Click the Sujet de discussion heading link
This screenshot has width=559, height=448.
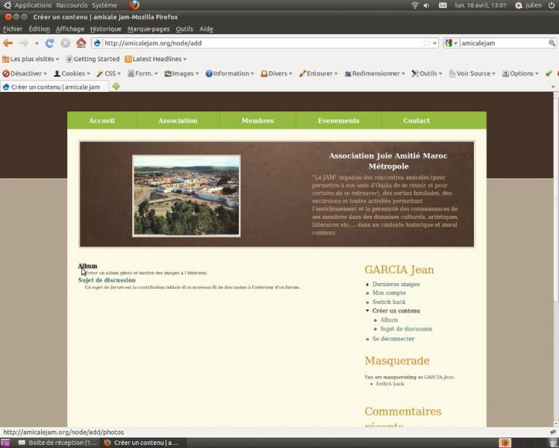[x=107, y=281]
